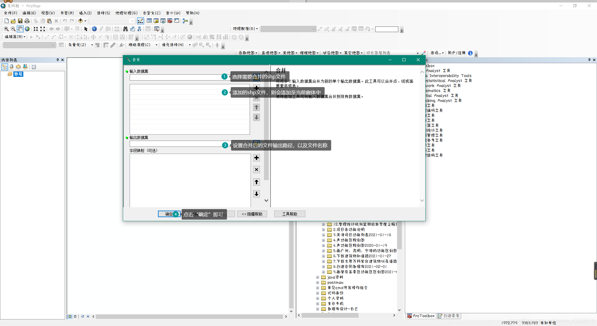Click the add plus button beside field mapping
The width and height of the screenshot is (597, 326).
pyautogui.click(x=257, y=158)
